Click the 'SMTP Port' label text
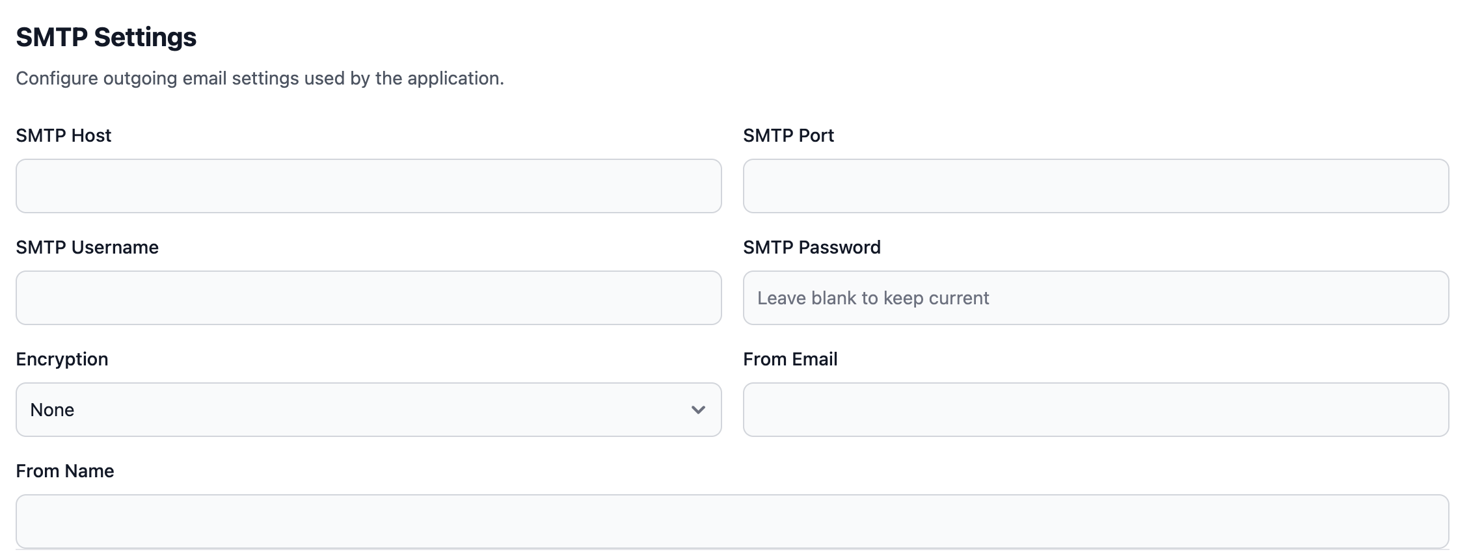This screenshot has height=554, width=1469. click(788, 135)
